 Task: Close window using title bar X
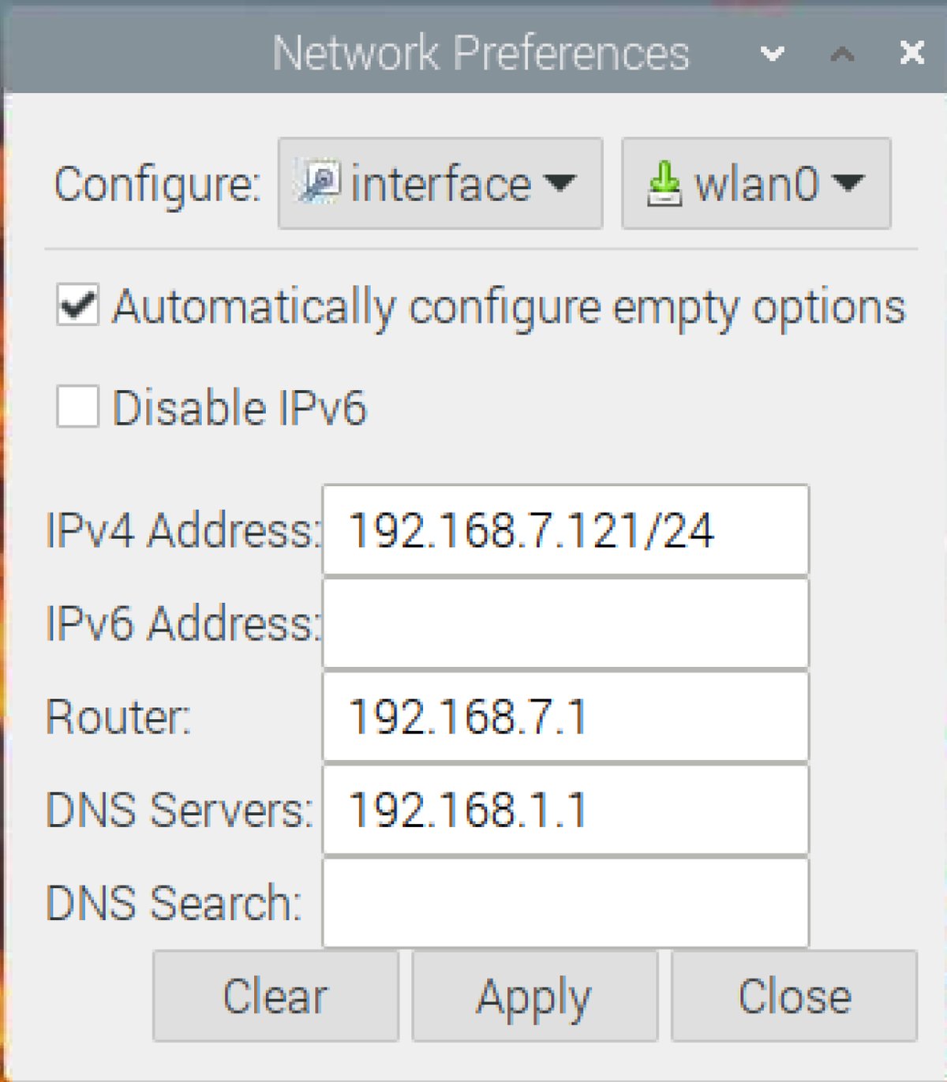[x=911, y=53]
